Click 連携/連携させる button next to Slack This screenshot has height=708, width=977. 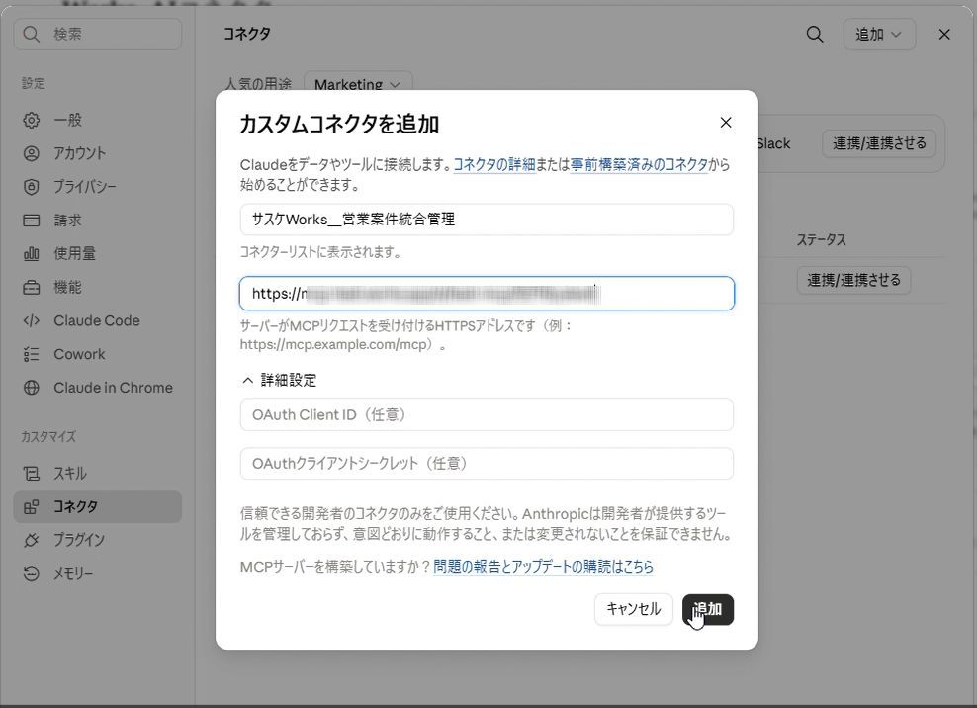point(879,143)
